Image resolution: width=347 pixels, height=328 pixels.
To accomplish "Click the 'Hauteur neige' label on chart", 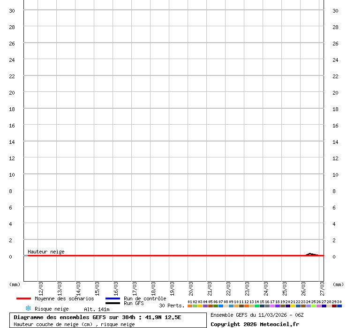I will click(46, 252).
